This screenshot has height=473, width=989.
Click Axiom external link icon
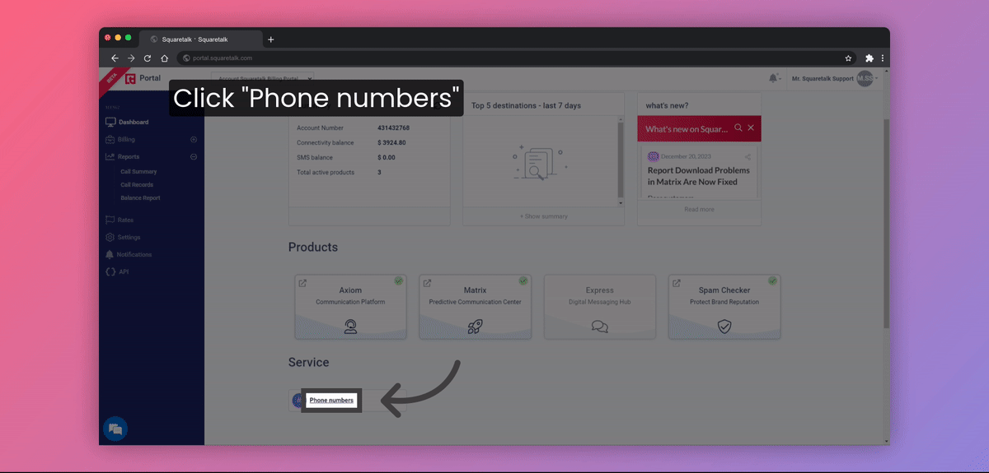coord(302,283)
